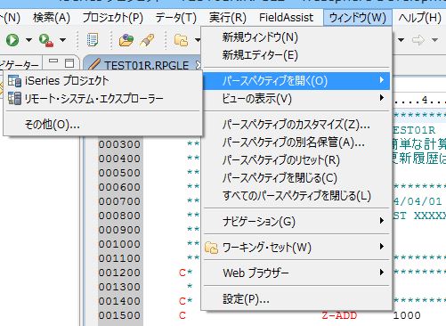Select リモート・システム・エクスプローラー perspective
Image resolution: width=446 pixels, height=326 pixels.
pyautogui.click(x=103, y=99)
